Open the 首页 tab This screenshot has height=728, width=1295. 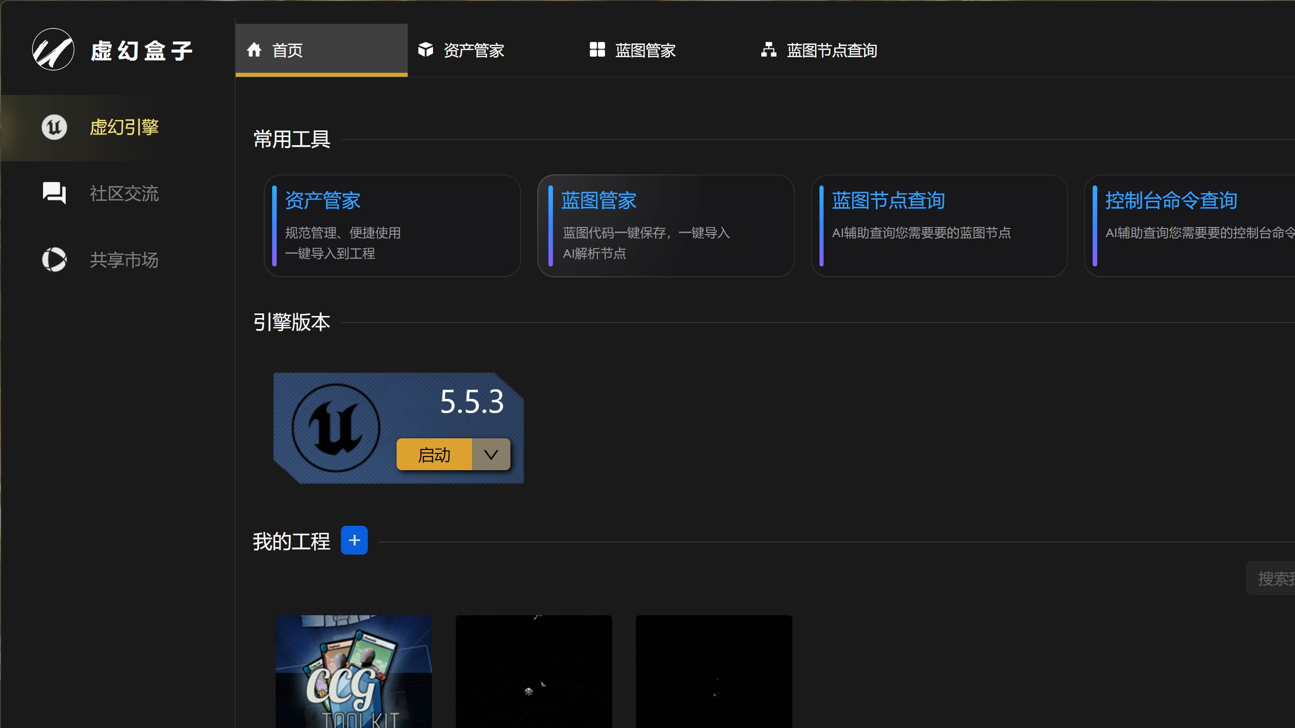pyautogui.click(x=322, y=50)
